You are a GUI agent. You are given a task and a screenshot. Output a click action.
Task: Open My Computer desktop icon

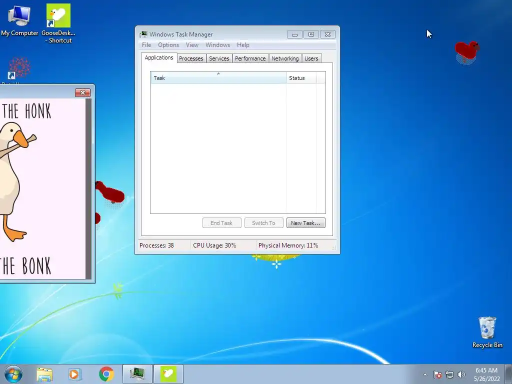(19, 21)
